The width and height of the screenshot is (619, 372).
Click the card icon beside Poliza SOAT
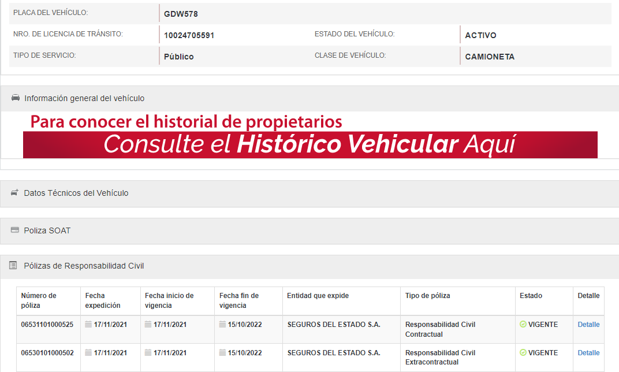pyautogui.click(x=15, y=230)
